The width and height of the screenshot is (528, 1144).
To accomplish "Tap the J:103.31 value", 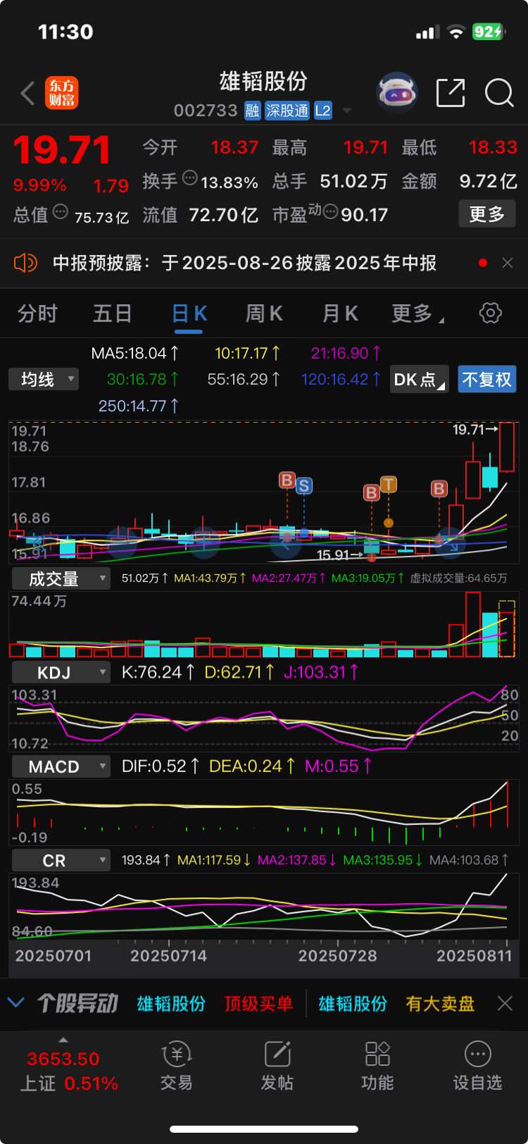I will pos(321,672).
